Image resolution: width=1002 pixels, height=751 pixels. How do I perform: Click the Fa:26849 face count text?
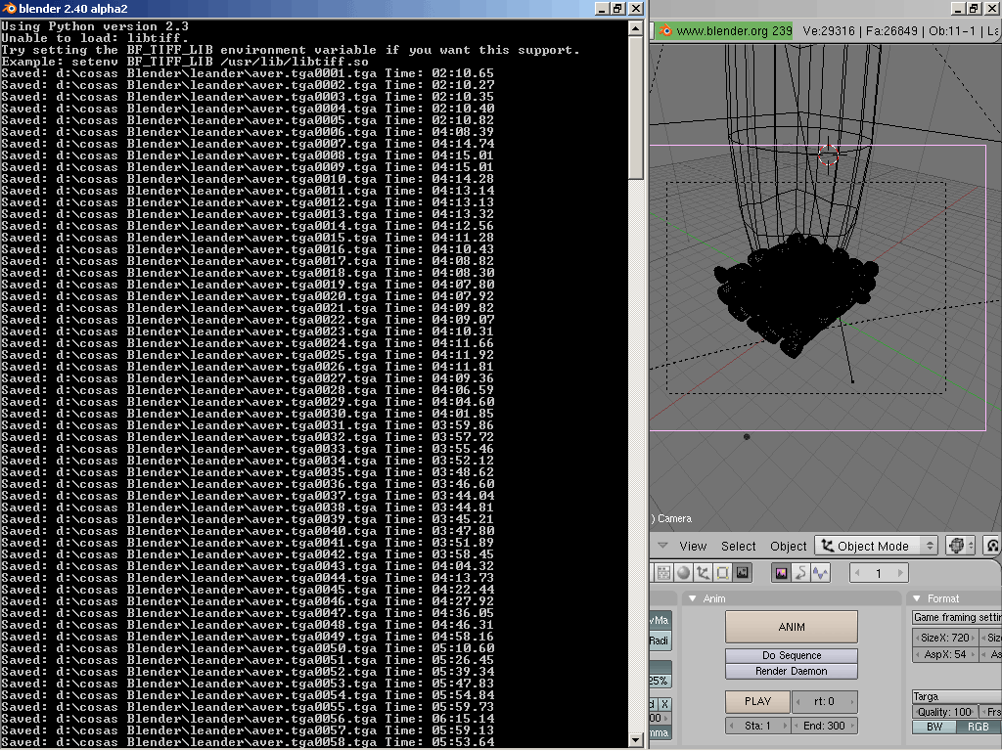tap(891, 30)
